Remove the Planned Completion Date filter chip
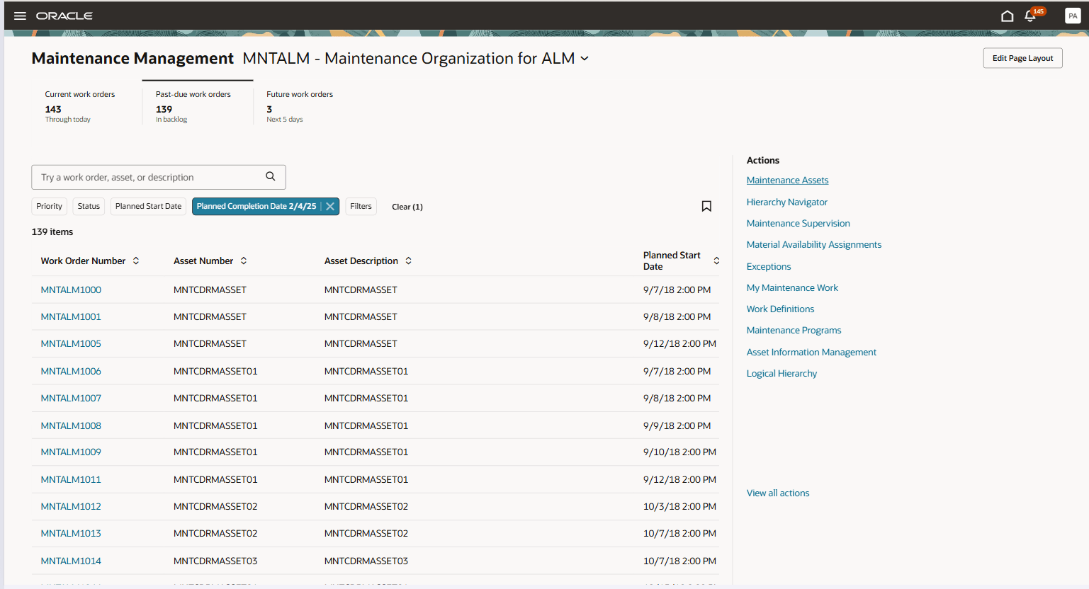 [x=329, y=206]
